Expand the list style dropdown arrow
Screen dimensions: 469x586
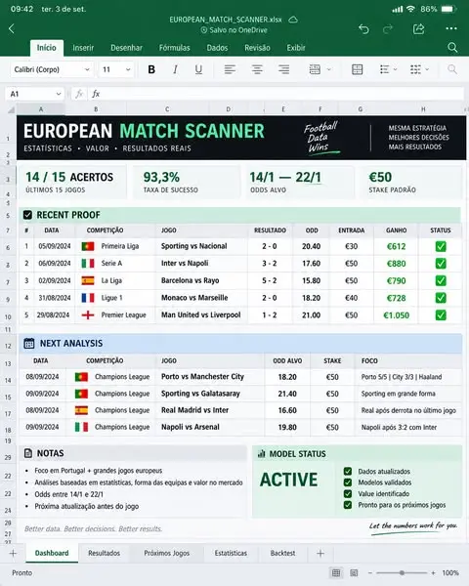pyautogui.click(x=395, y=69)
